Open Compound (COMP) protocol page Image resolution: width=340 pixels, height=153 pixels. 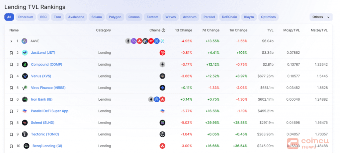pyautogui.click(x=46, y=64)
